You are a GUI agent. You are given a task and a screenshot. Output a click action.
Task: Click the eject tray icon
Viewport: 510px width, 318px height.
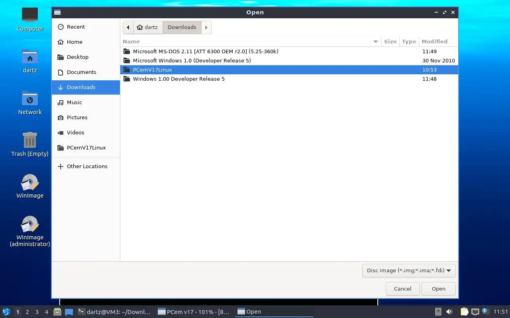(438, 312)
